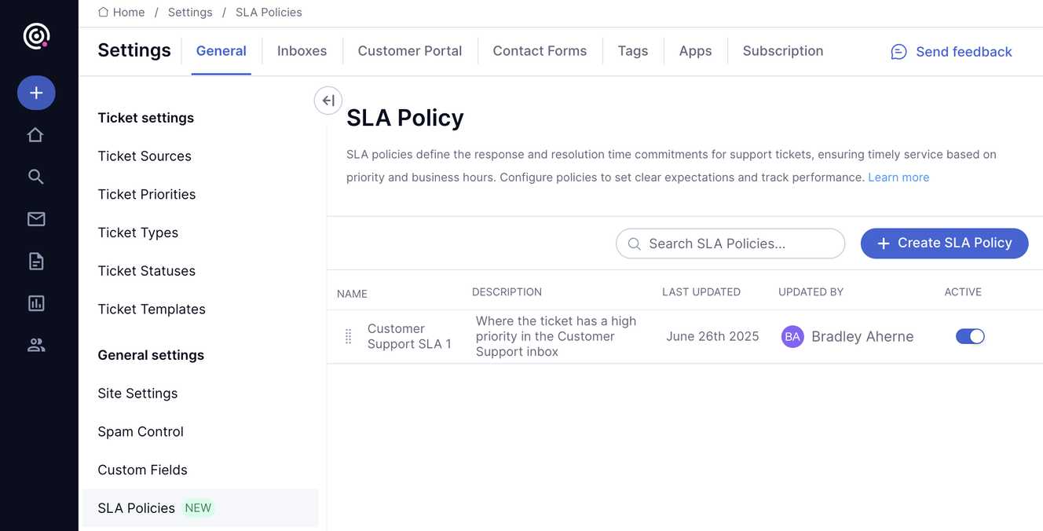This screenshot has height=531, width=1043.
Task: Switch to the Customer Portal tab
Action: point(410,51)
